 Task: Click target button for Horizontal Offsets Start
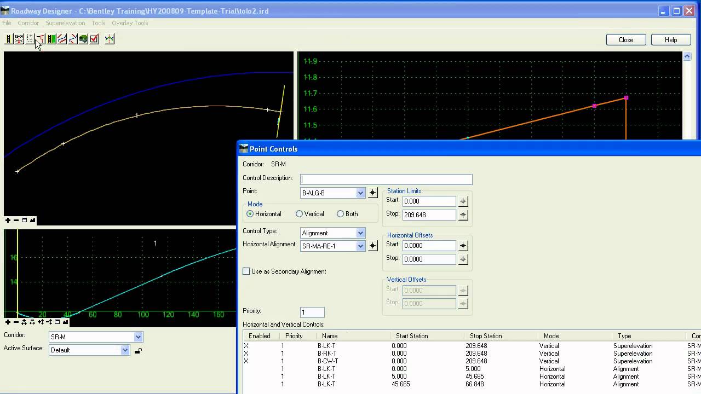463,246
